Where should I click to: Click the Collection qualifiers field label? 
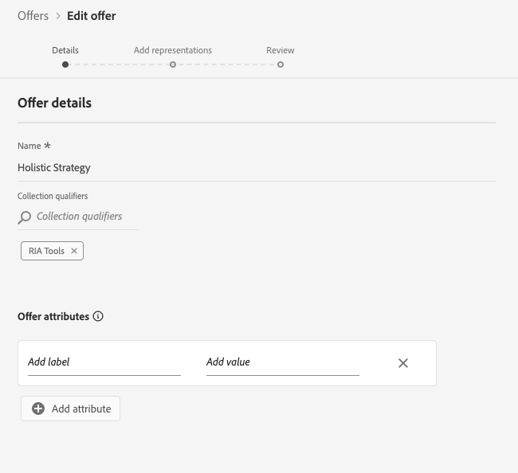coord(53,196)
